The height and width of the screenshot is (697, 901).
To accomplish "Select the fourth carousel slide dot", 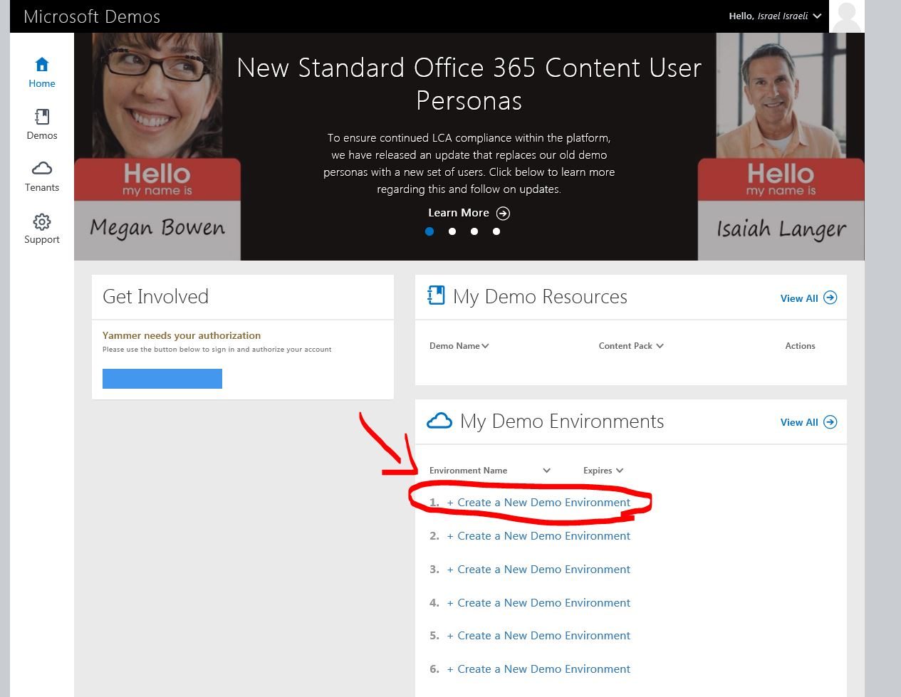I will [x=496, y=231].
